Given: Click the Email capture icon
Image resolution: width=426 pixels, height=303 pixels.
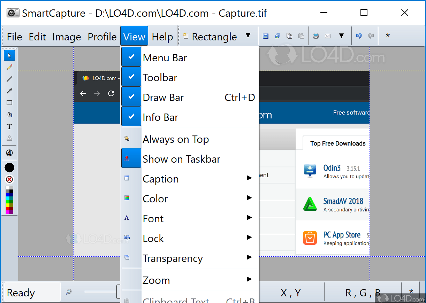Looking at the screenshot, I should pyautogui.click(x=328, y=36).
